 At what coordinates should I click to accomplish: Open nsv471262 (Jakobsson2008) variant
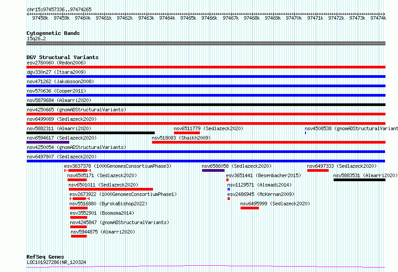click(60, 81)
